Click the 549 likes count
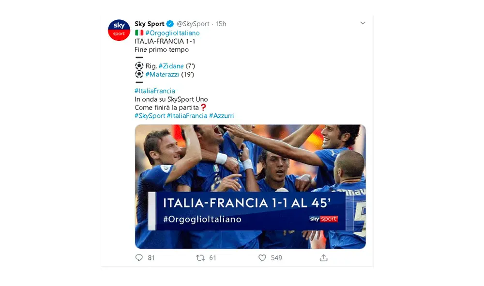Image resolution: width=484 pixels, height=286 pixels. point(276,258)
